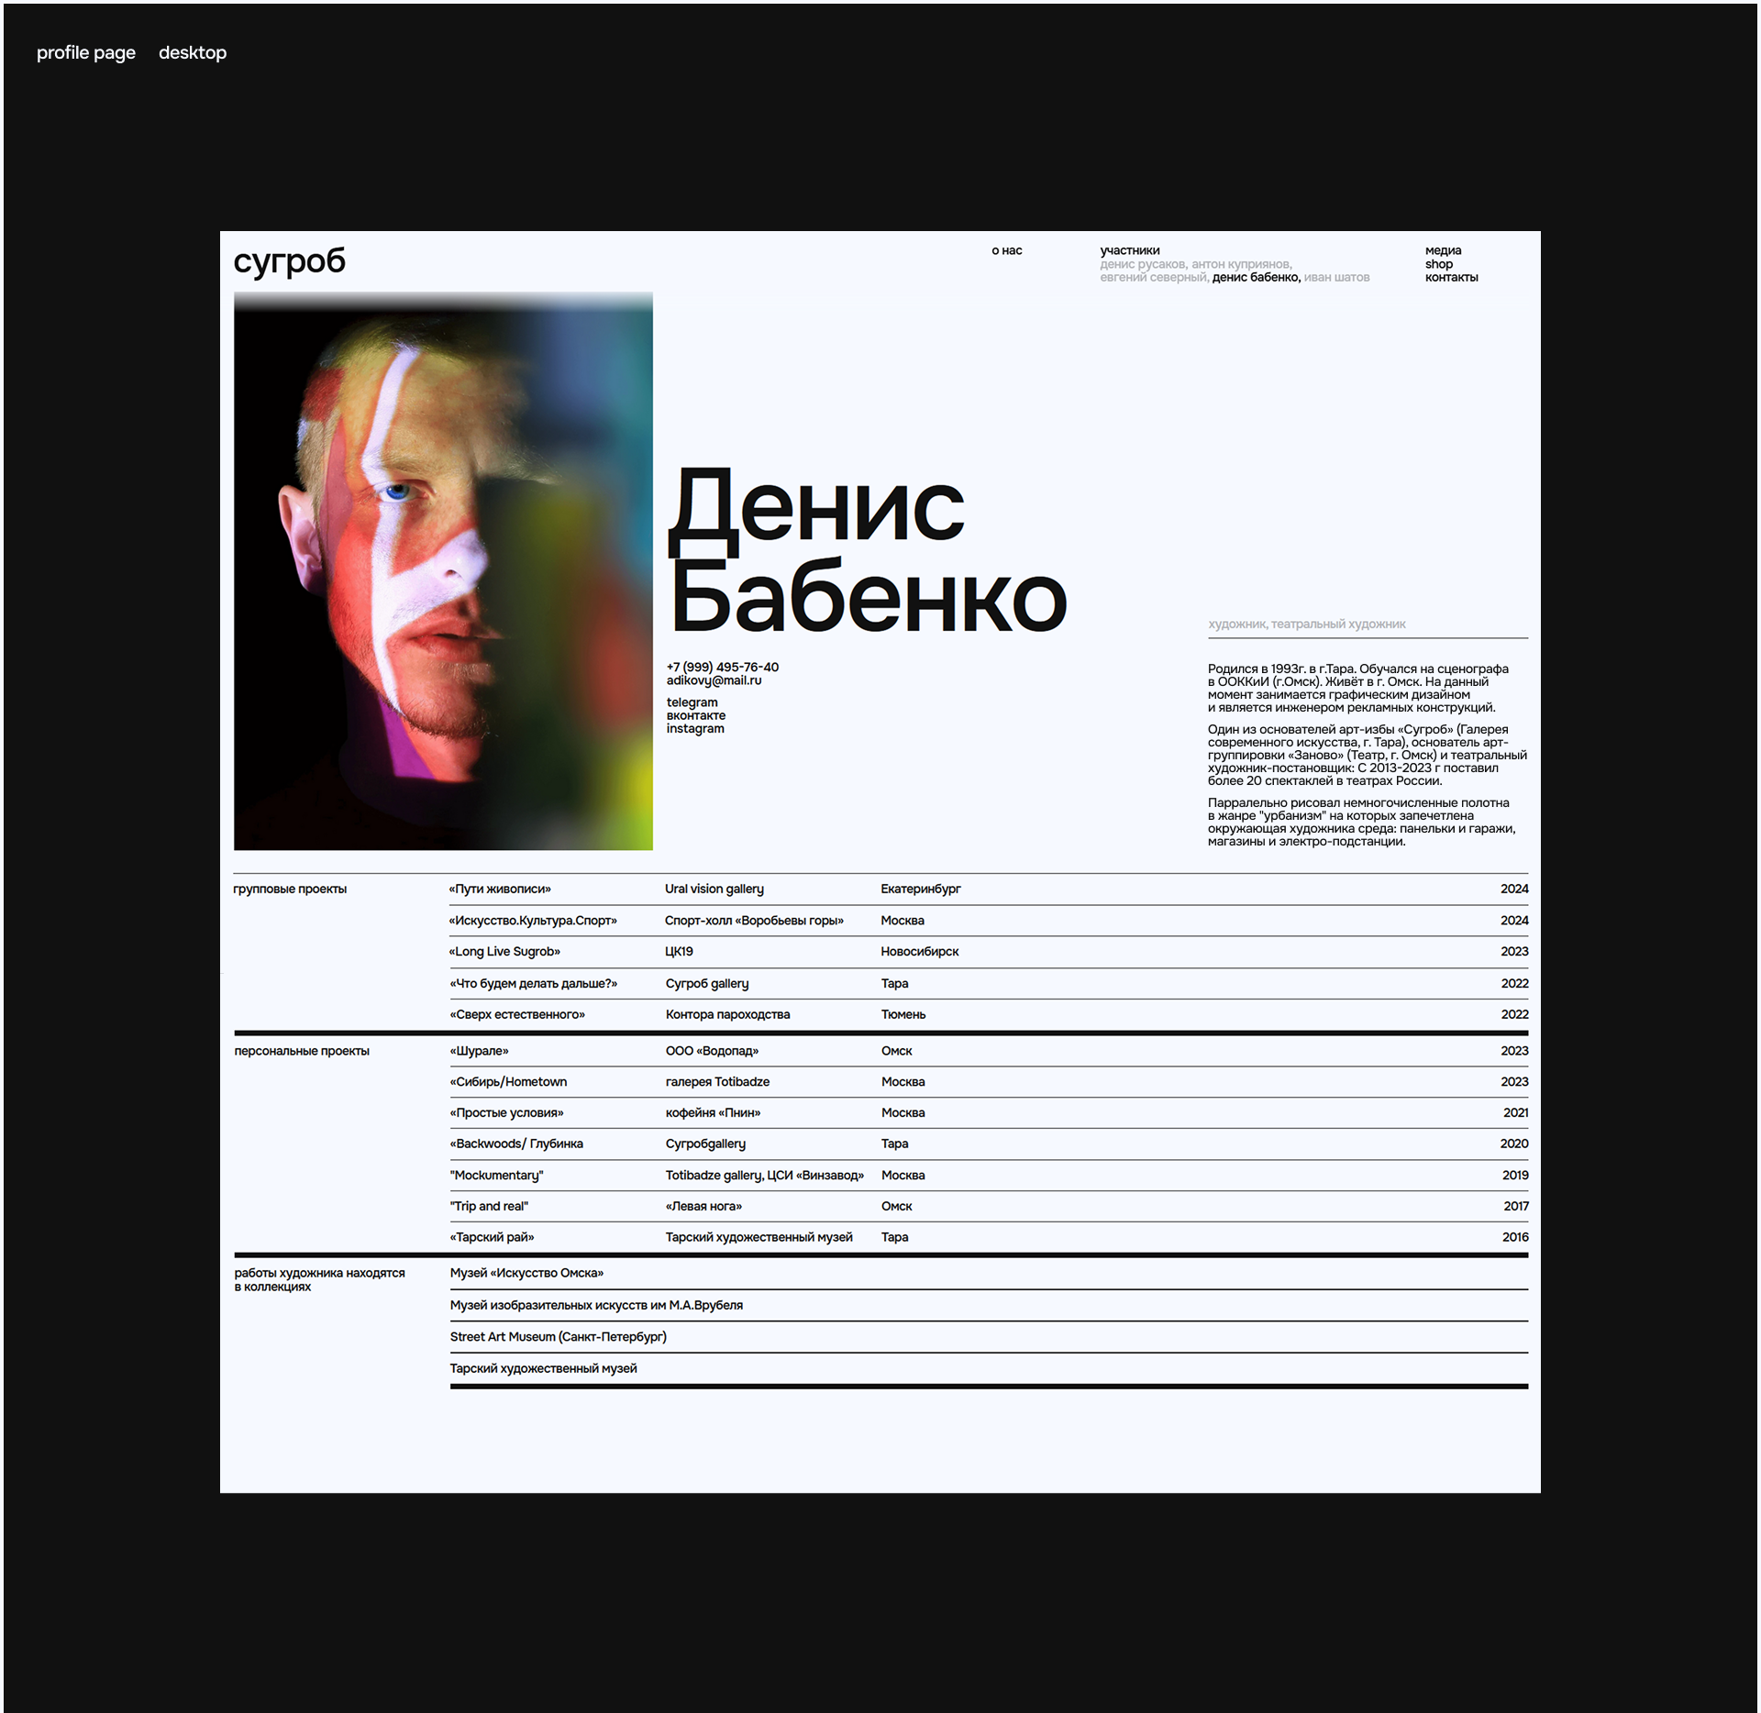Click the artist portrait photo
The height and width of the screenshot is (1713, 1761).
point(443,570)
